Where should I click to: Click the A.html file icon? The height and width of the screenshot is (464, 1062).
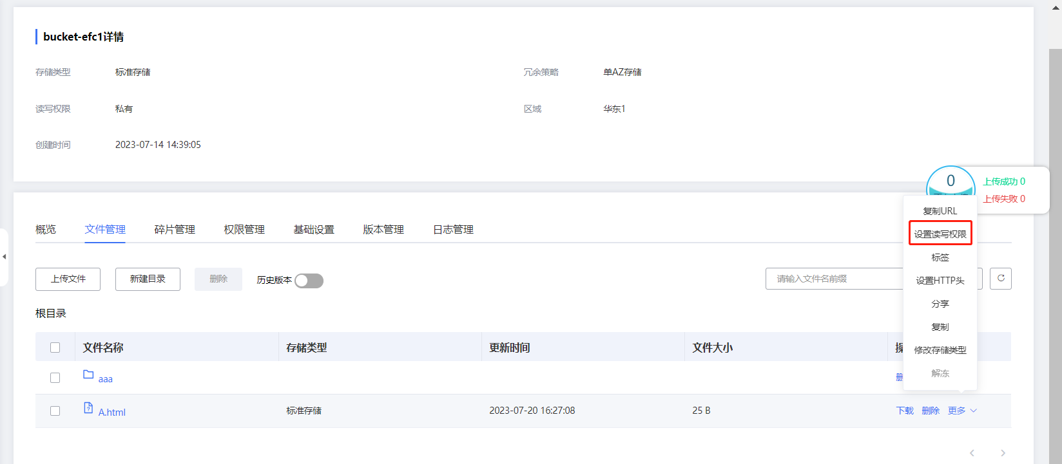pos(88,407)
